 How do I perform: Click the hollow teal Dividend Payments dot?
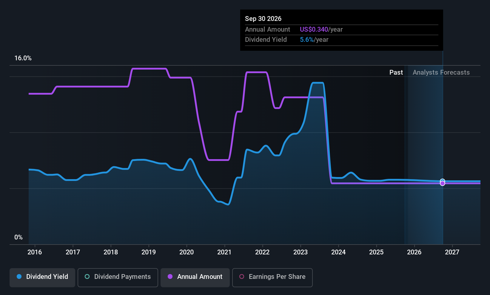87,277
